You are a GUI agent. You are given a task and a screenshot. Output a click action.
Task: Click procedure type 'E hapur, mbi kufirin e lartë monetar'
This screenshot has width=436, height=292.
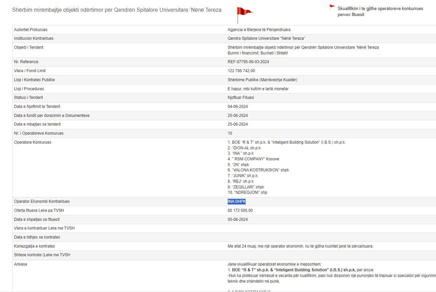tap(258, 89)
